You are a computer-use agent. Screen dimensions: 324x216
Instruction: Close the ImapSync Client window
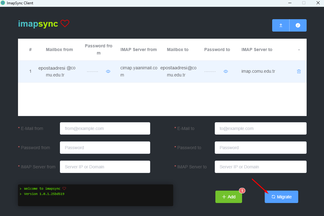click(318, 3)
